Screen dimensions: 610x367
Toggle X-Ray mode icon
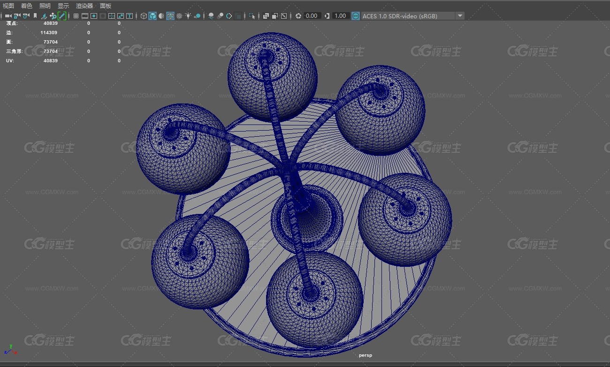(266, 16)
